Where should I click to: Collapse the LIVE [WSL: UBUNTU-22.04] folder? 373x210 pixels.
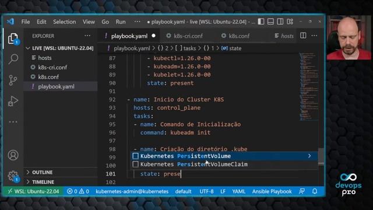point(60,48)
